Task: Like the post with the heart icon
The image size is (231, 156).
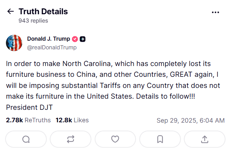Action: 115,139
